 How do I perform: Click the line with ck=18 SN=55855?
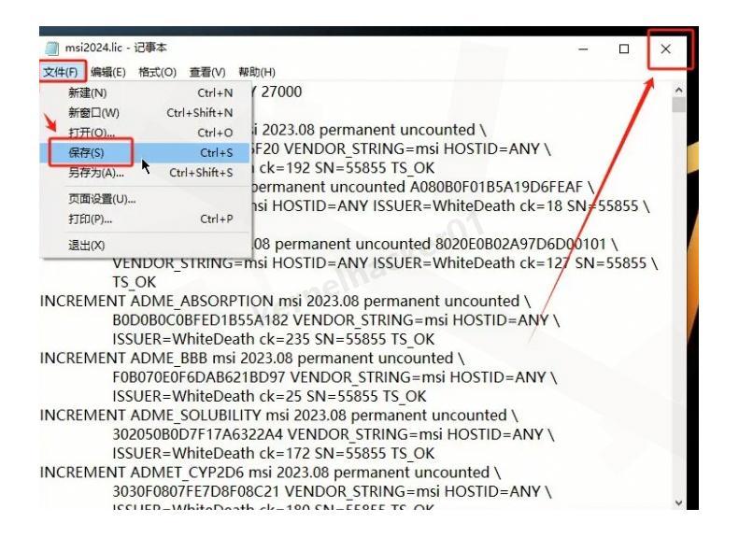point(451,205)
